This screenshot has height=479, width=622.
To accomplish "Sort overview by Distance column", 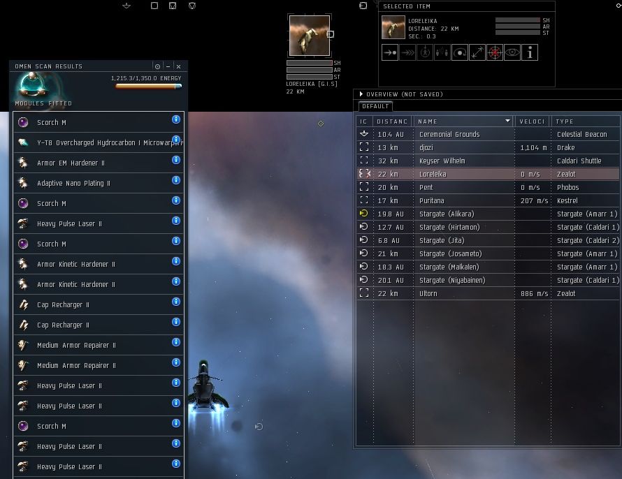I will (392, 121).
